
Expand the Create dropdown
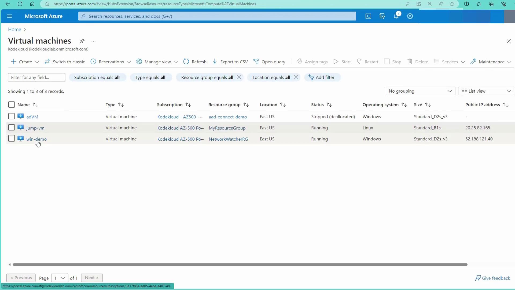pos(37,62)
